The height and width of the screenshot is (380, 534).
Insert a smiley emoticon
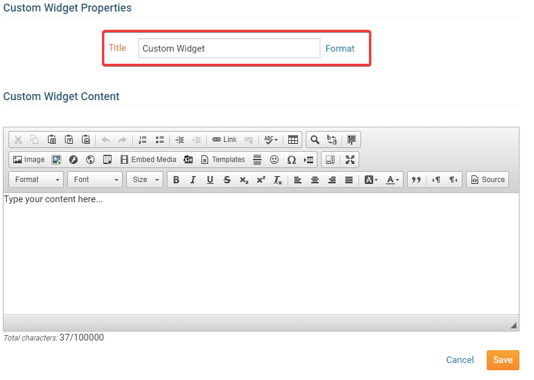[x=274, y=160]
